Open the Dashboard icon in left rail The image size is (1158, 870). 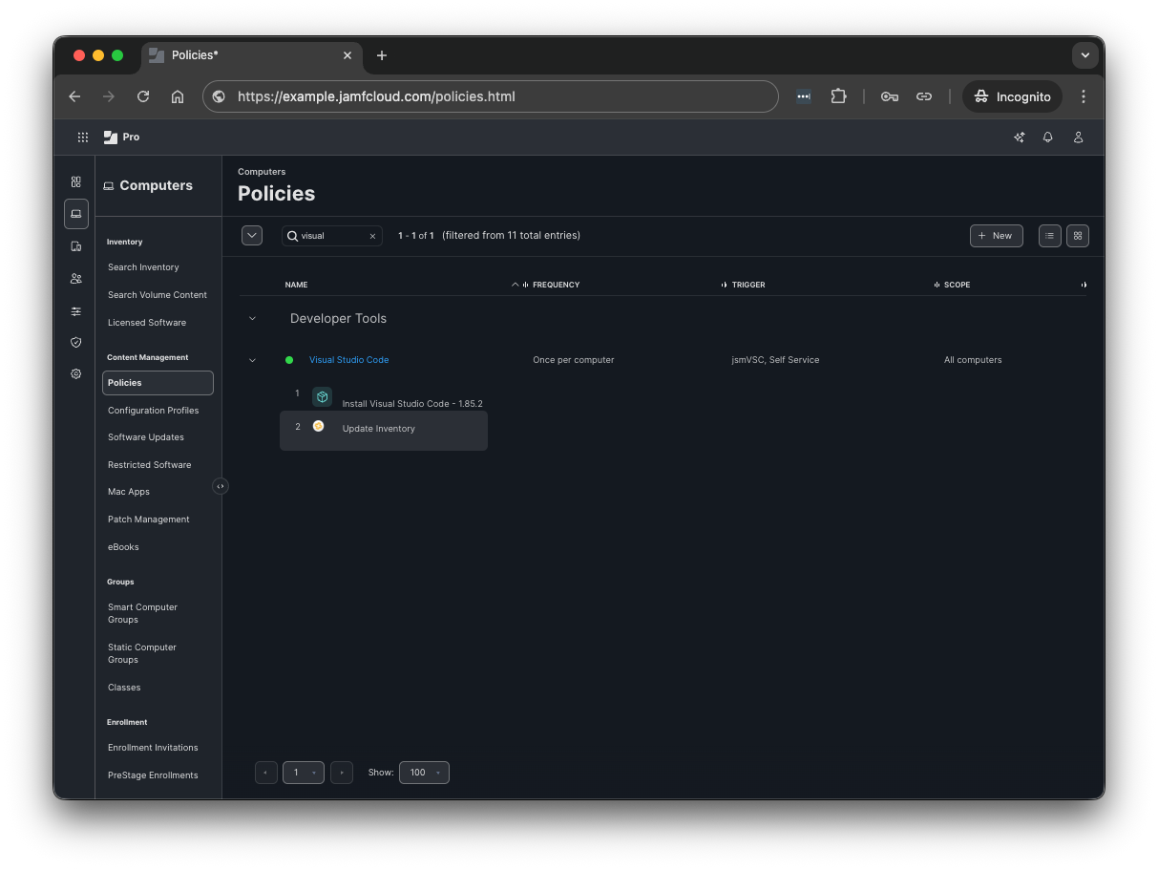click(x=76, y=181)
